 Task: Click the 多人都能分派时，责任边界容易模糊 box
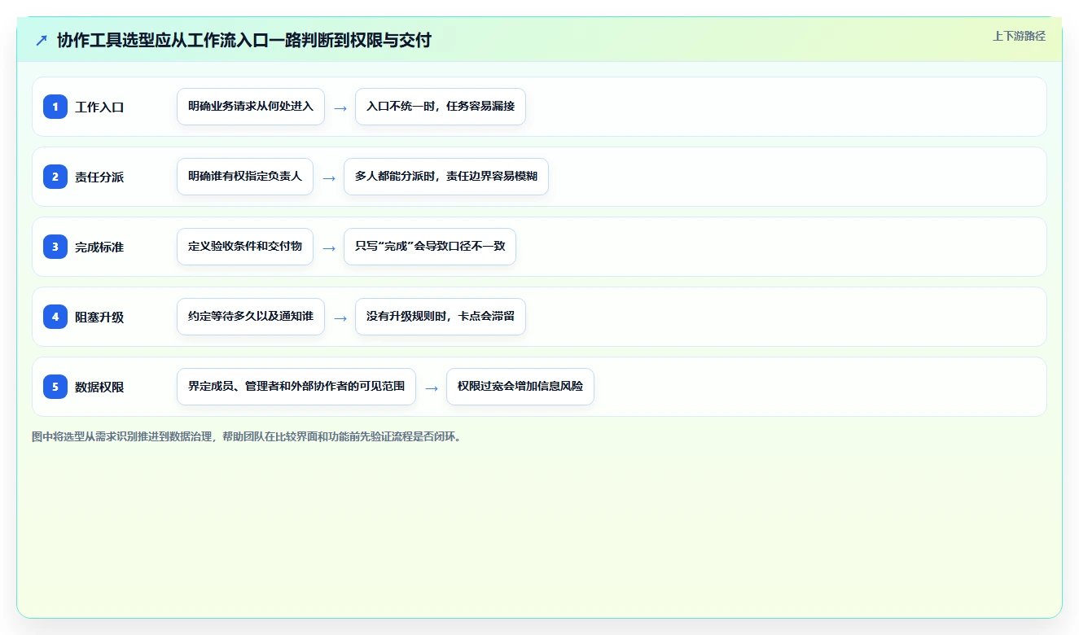(446, 177)
